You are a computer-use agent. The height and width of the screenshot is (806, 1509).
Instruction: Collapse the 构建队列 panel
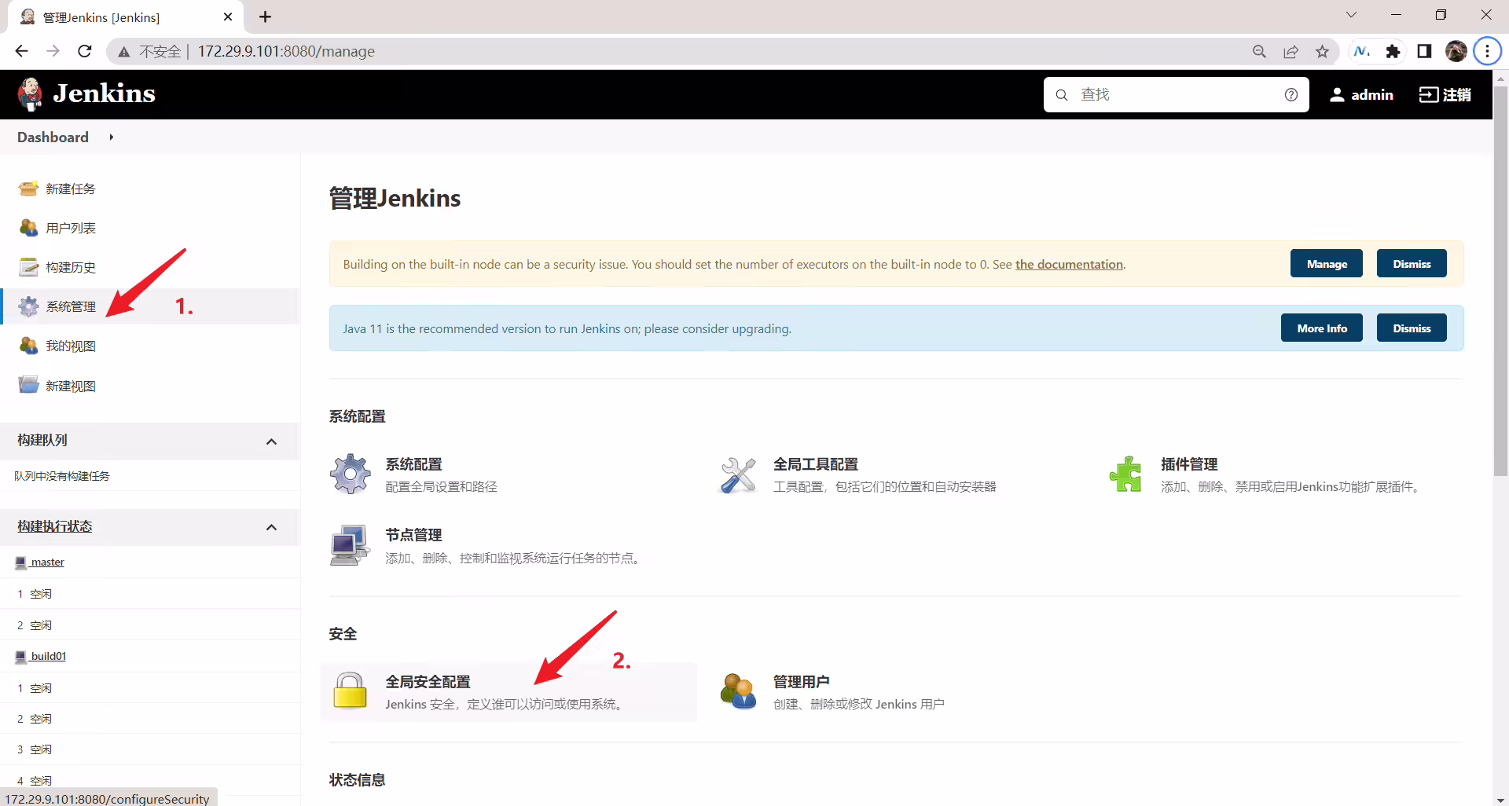[271, 441]
